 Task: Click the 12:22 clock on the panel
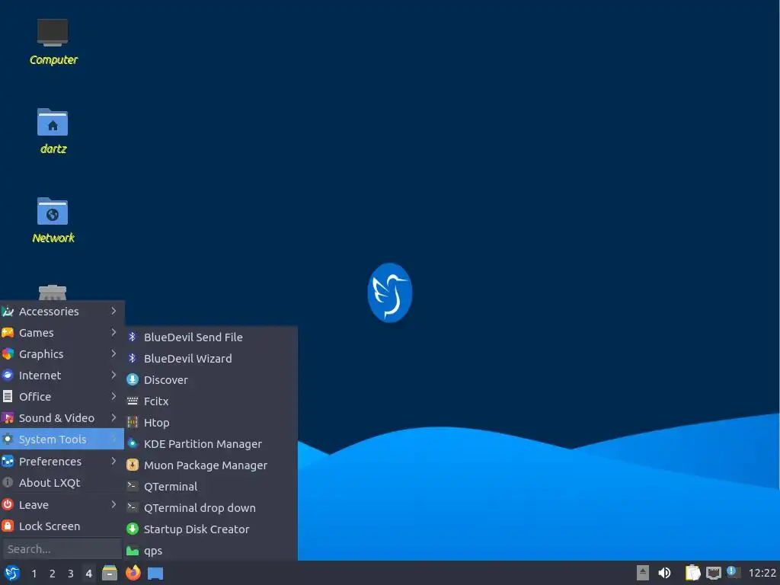pyautogui.click(x=762, y=574)
